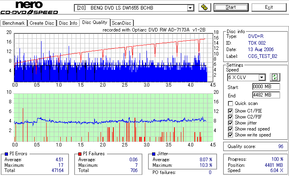Open the 6 X CLV speed dropdown
Viewport: 289px width, 176px height.
click(262, 77)
